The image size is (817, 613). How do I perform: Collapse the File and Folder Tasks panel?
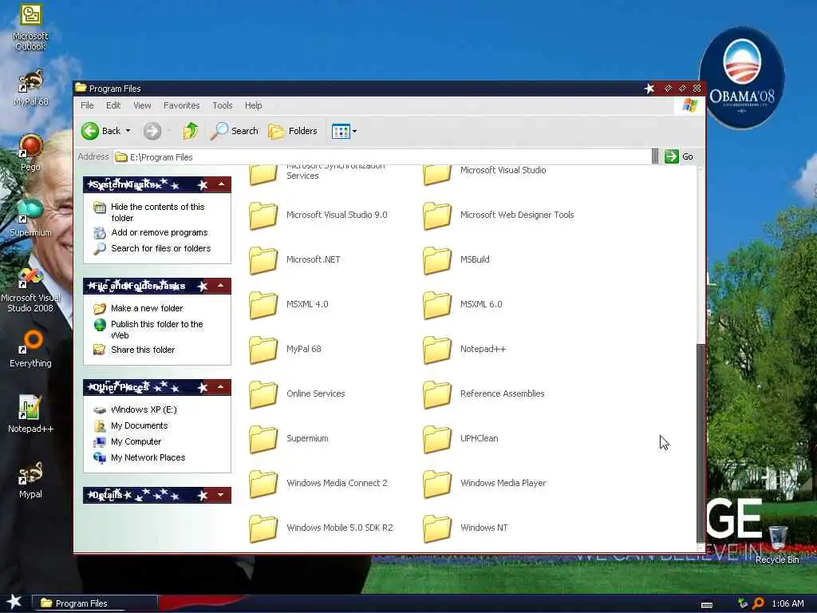222,286
